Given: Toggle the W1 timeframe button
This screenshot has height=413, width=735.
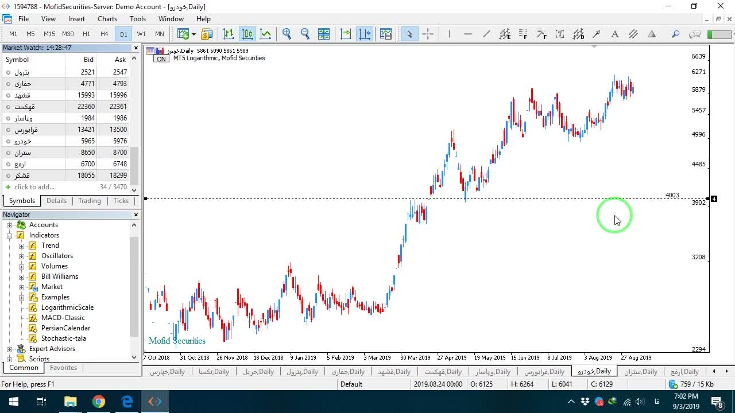Looking at the screenshot, I should [x=141, y=34].
